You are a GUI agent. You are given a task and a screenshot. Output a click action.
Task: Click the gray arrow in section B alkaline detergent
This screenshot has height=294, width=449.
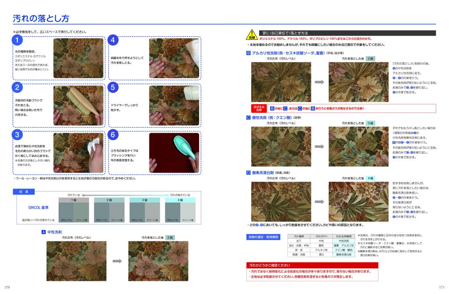319,82
